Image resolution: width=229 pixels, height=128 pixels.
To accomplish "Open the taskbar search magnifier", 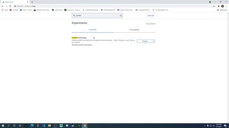I will (9, 126).
